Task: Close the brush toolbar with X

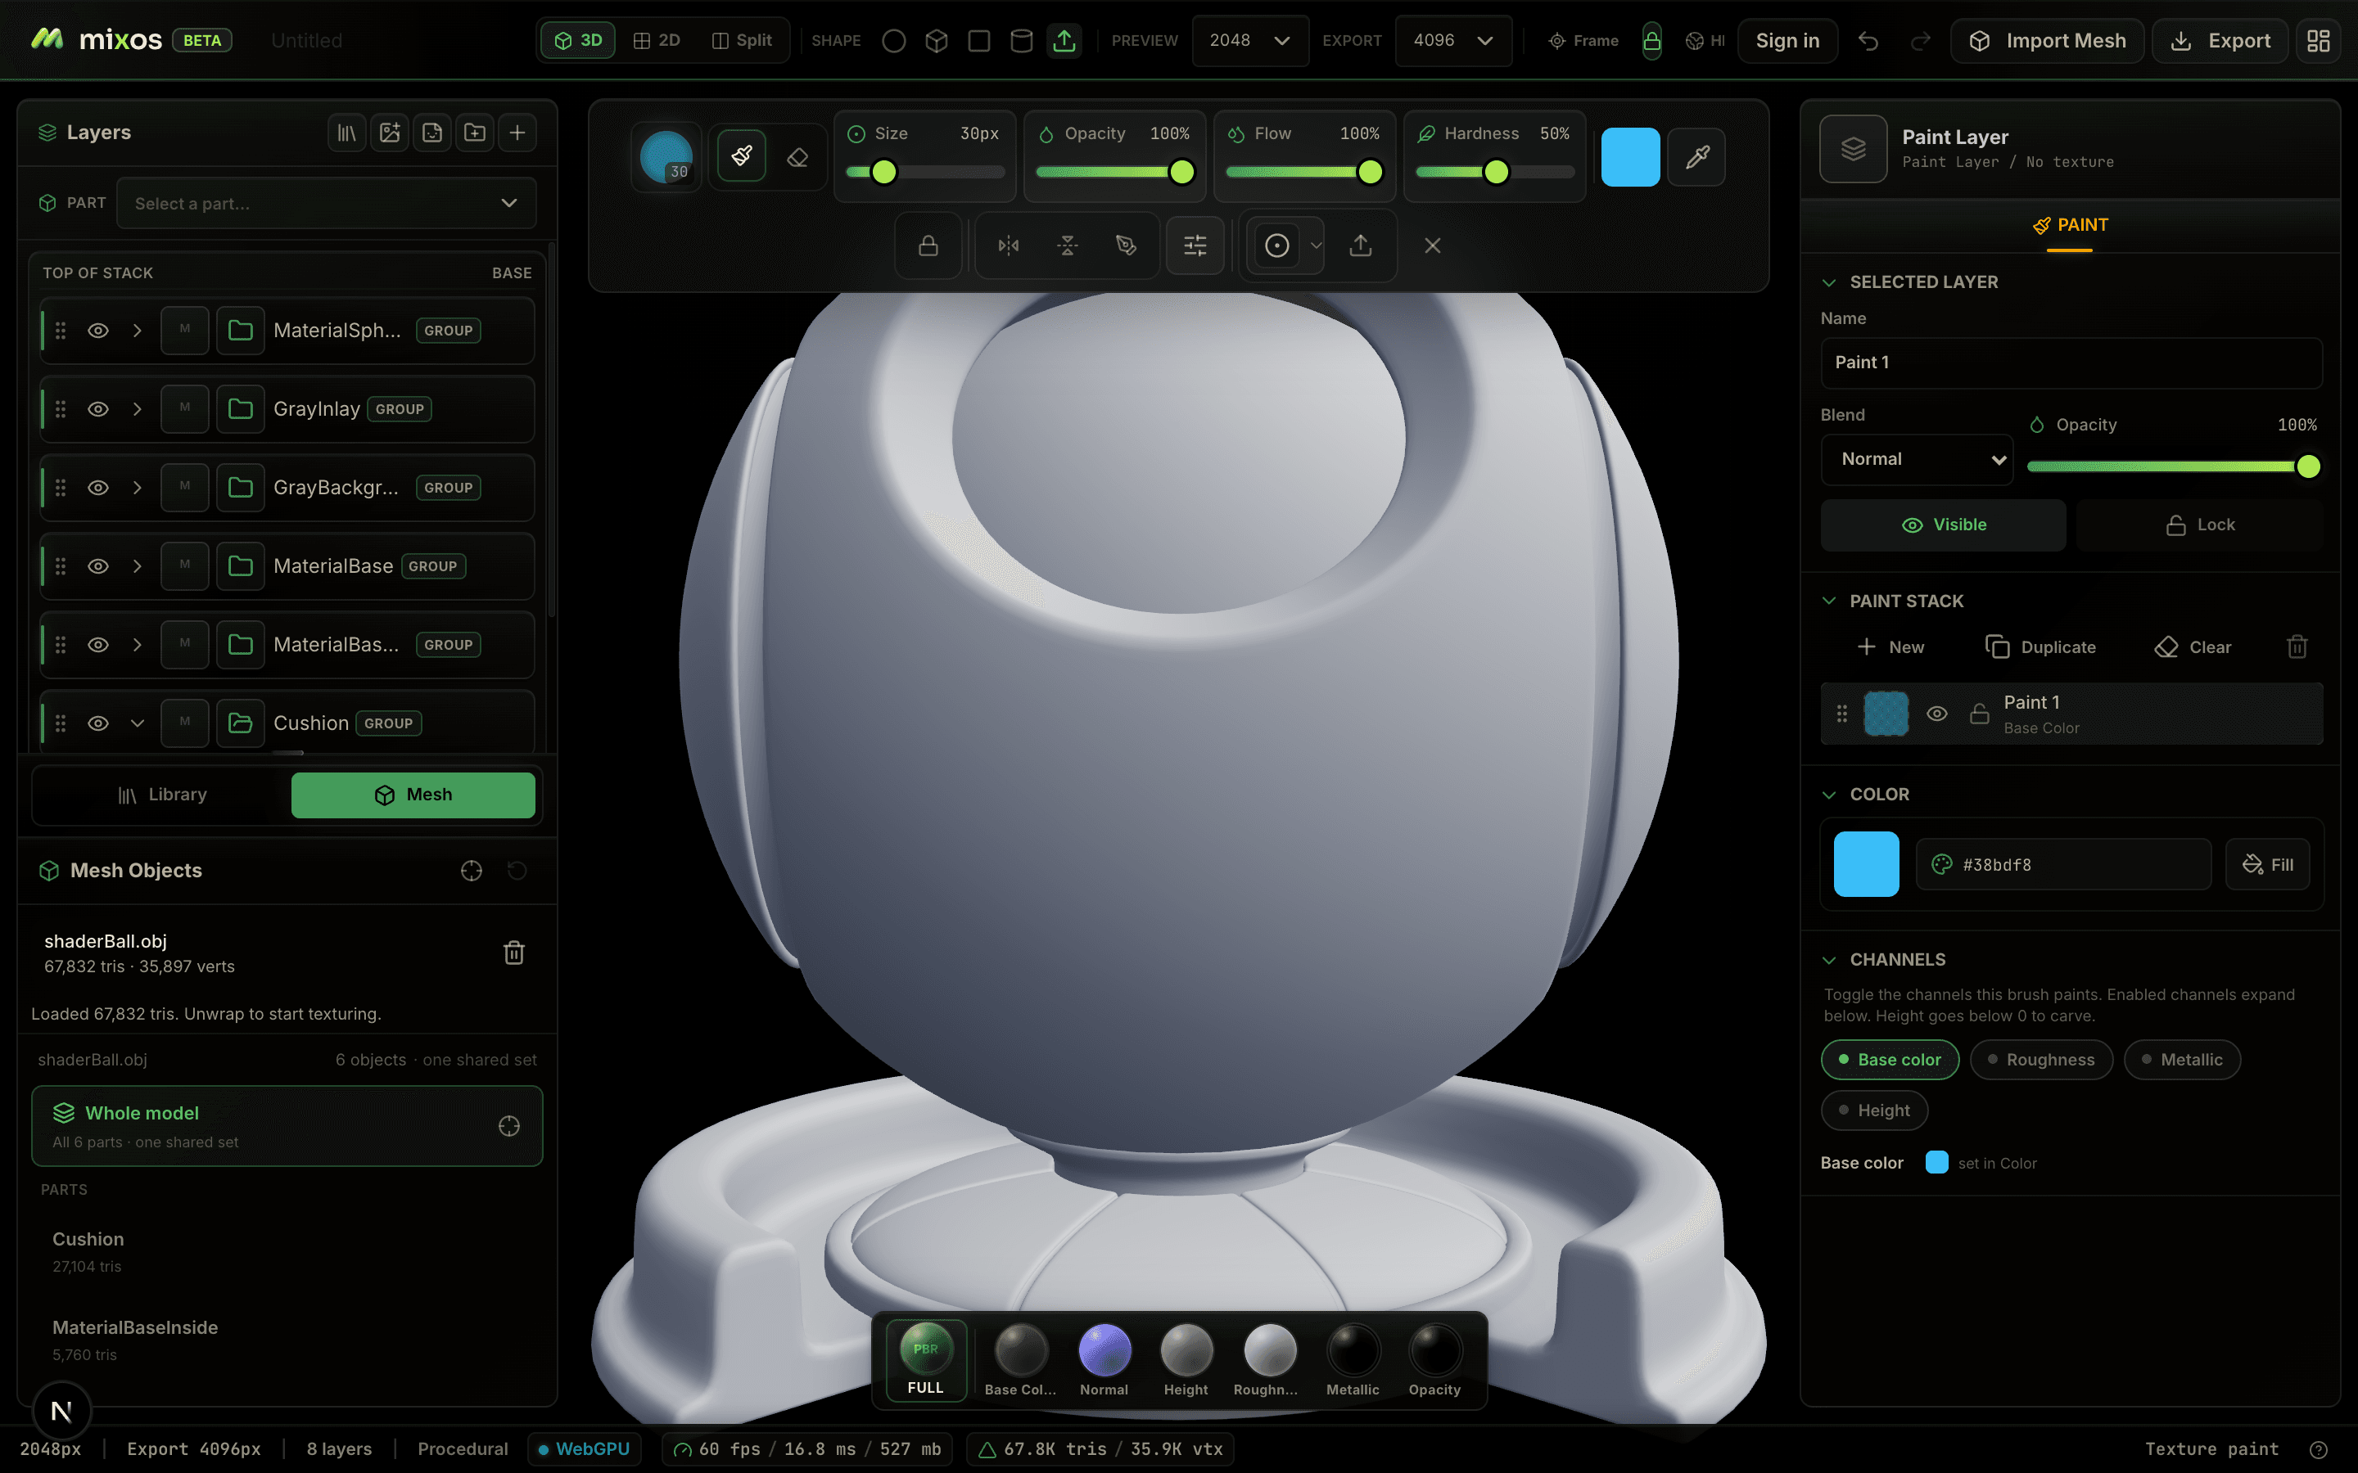Action: pos(1432,245)
